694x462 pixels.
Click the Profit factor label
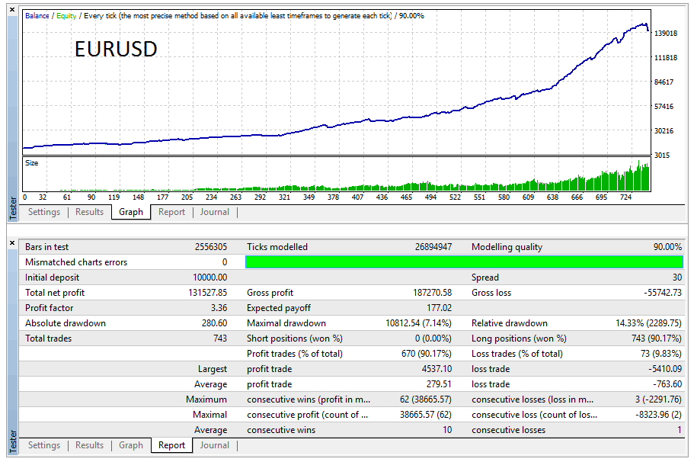point(49,308)
